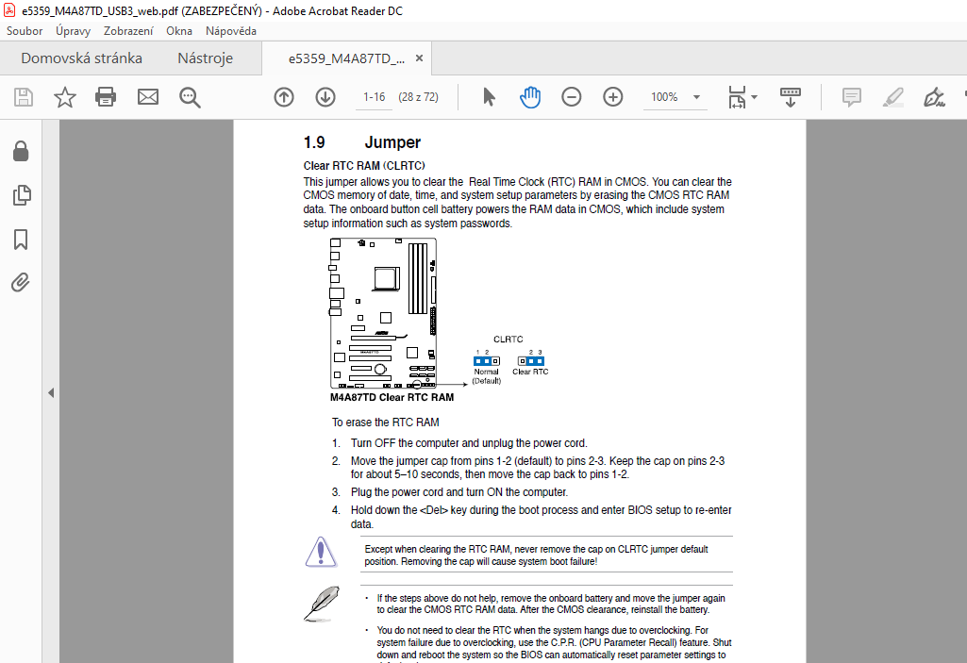Click the '(28 z 72)' page count
Image resolution: width=967 pixels, height=663 pixels.
[419, 97]
